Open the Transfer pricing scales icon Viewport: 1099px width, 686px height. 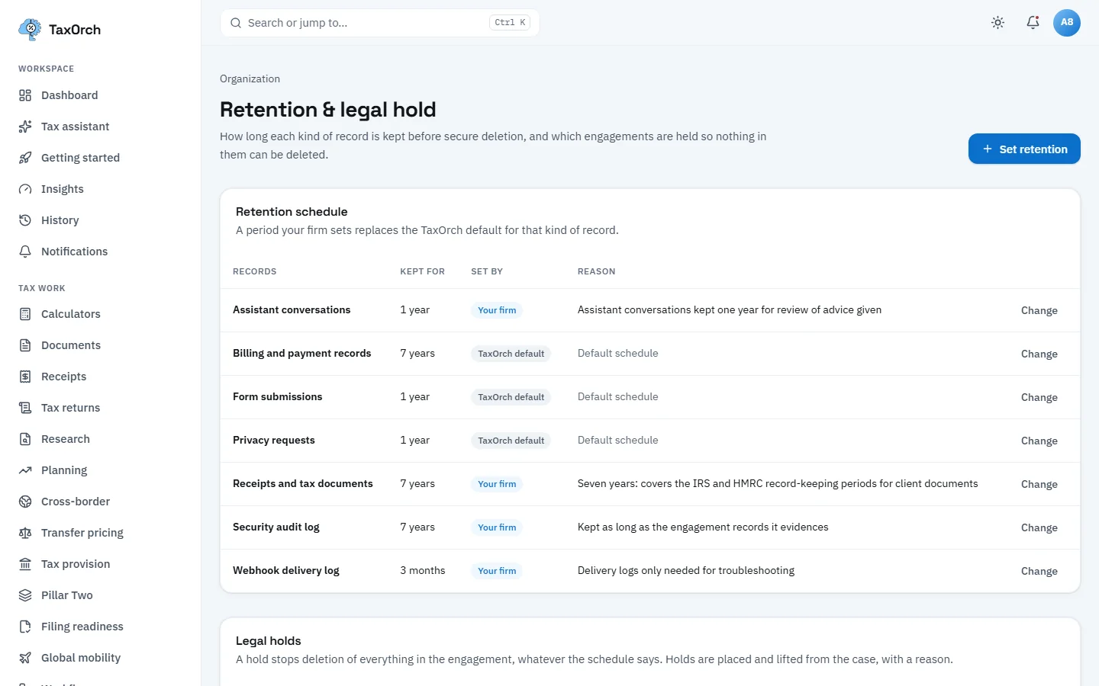click(x=25, y=533)
